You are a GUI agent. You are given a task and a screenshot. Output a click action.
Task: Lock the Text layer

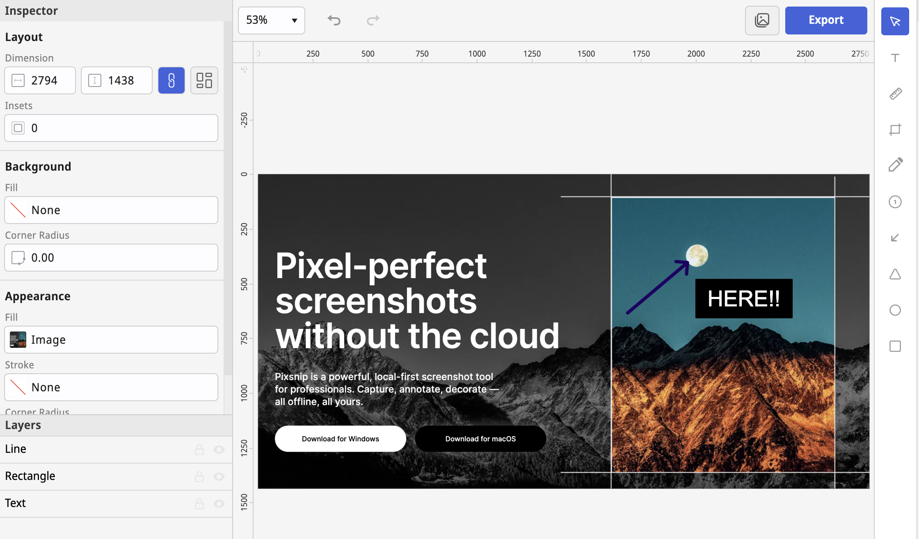point(199,504)
